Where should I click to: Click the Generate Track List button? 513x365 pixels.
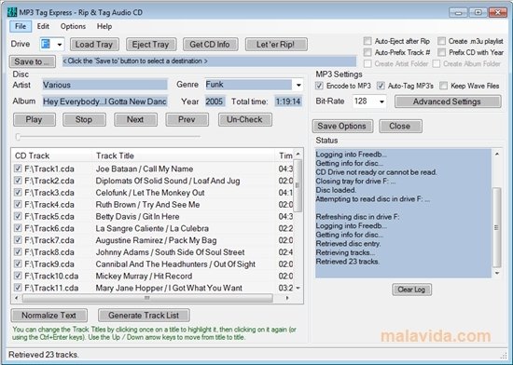[144, 316]
